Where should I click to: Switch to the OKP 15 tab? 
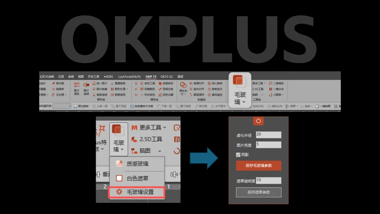[151, 77]
